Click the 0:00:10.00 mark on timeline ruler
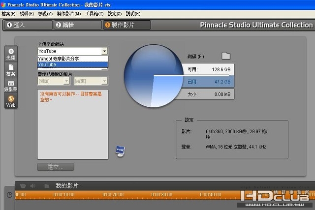Image resolution: width=315 pixels, height=210 pixels. tap(63, 195)
